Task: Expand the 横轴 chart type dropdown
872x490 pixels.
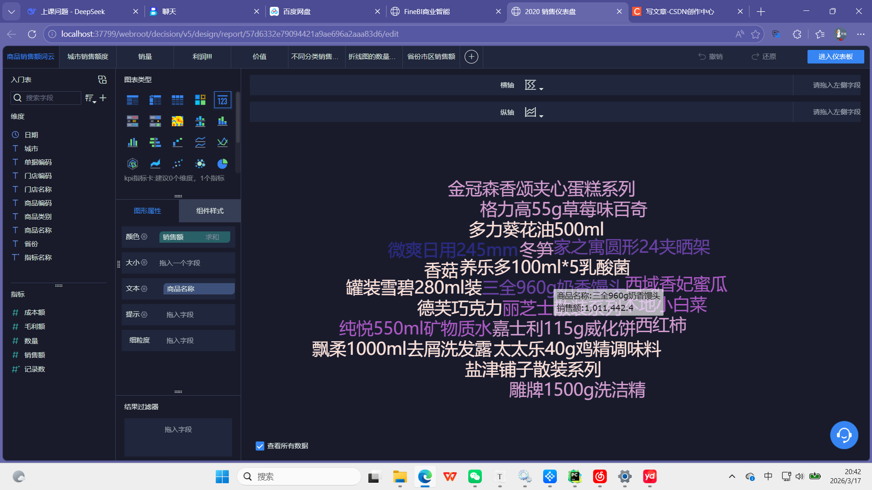Action: click(x=534, y=85)
